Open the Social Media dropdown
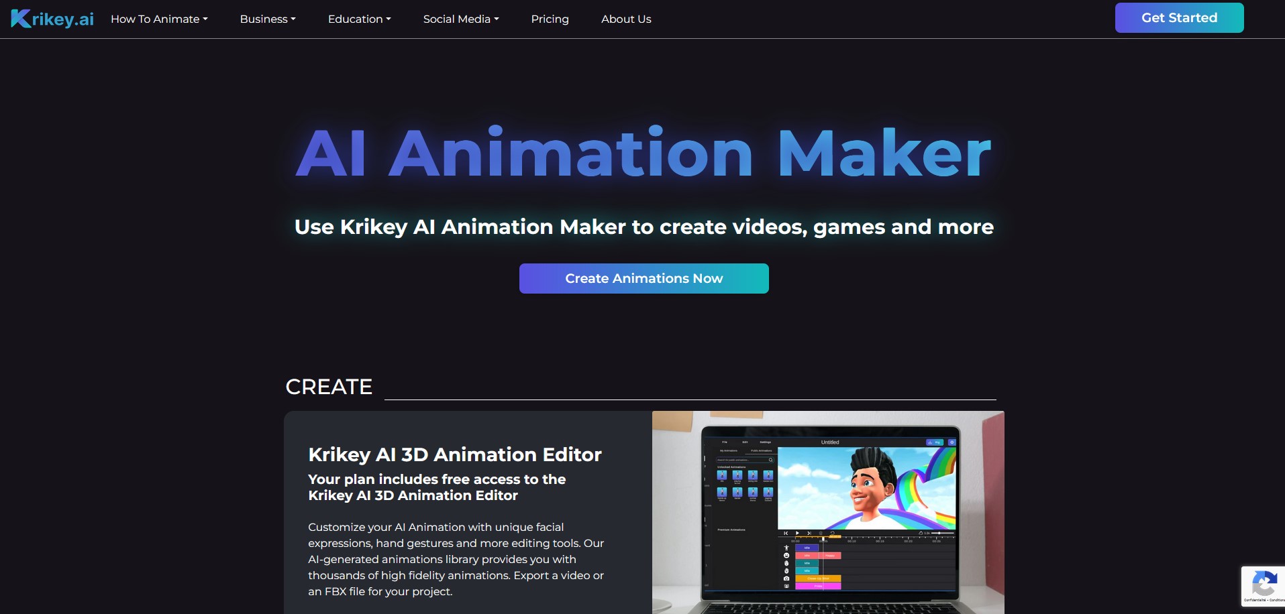Viewport: 1285px width, 614px height. click(x=461, y=19)
